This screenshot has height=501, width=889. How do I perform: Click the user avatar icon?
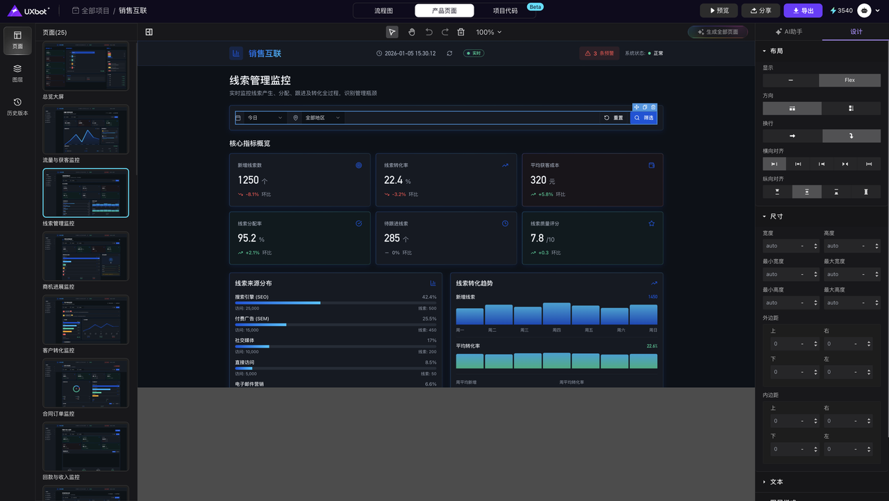[864, 10]
